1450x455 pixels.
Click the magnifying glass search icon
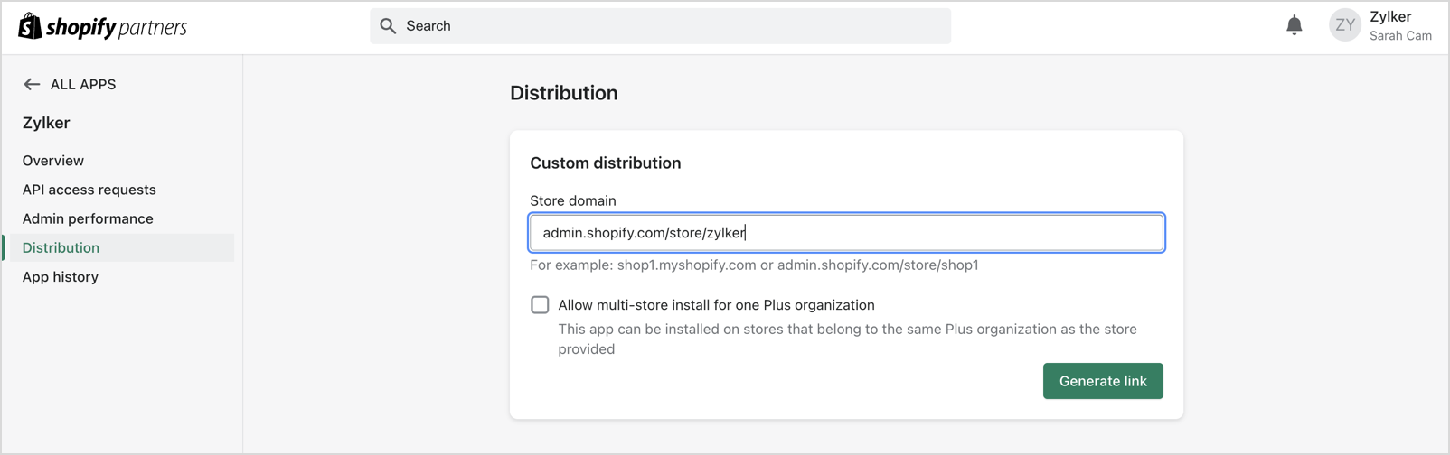coord(388,26)
